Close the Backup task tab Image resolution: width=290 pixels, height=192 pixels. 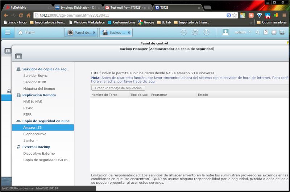129,33
